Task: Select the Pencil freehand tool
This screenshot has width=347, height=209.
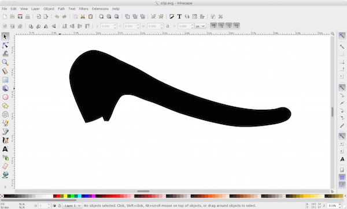Action: (5, 123)
